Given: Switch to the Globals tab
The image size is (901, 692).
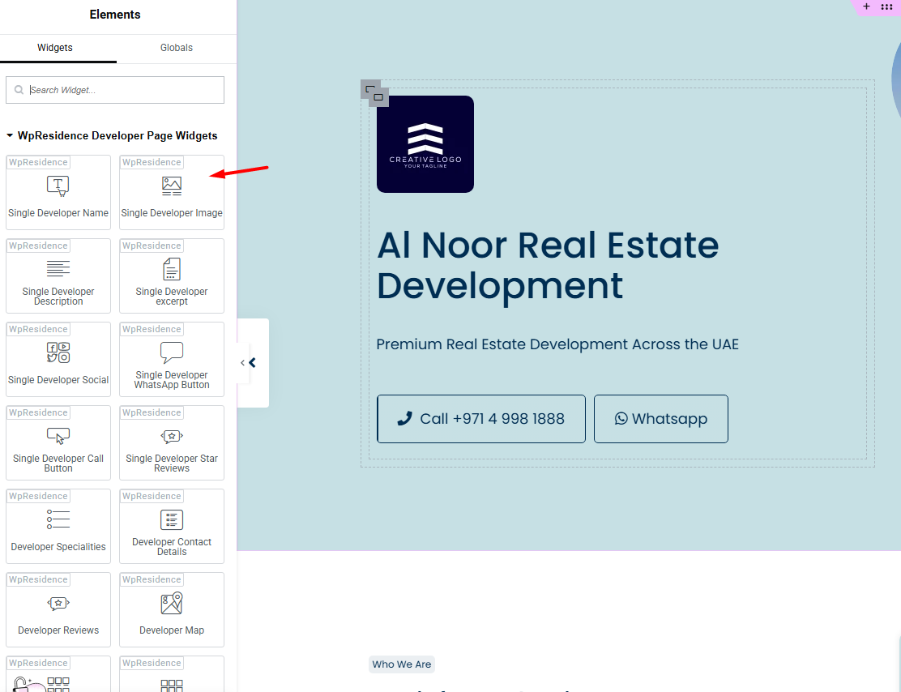Looking at the screenshot, I should (x=176, y=48).
